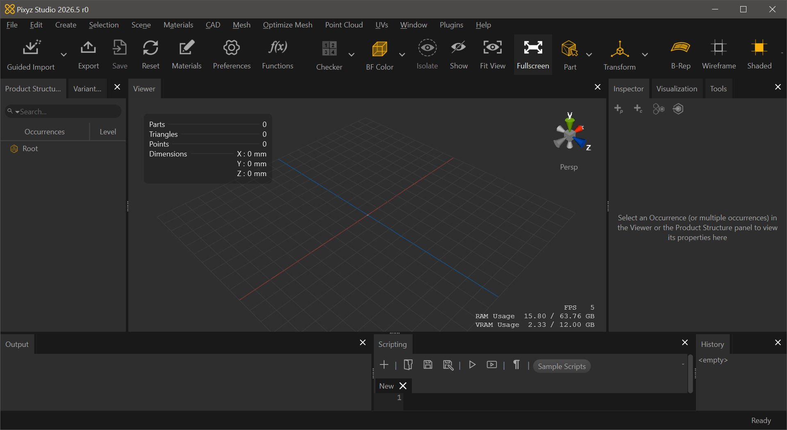Expand the Guided Import dropdown arrow
Screen dimensions: 787x430
[63, 54]
